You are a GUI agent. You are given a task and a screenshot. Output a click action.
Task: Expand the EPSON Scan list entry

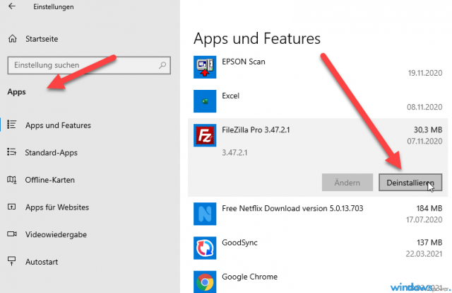pyautogui.click(x=318, y=67)
